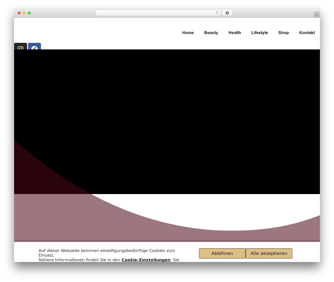This screenshot has height=282, width=334.
Task: Open the Instagram social icon
Action: click(x=20, y=46)
